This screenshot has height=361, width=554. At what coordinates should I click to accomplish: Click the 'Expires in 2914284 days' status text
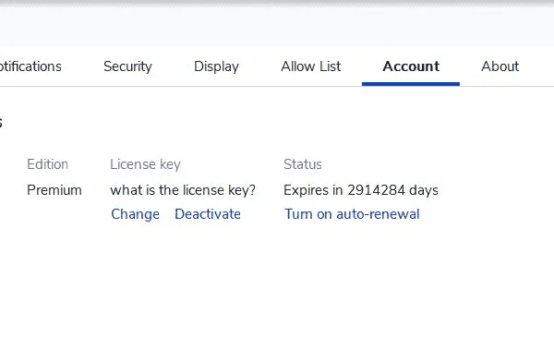click(x=361, y=190)
